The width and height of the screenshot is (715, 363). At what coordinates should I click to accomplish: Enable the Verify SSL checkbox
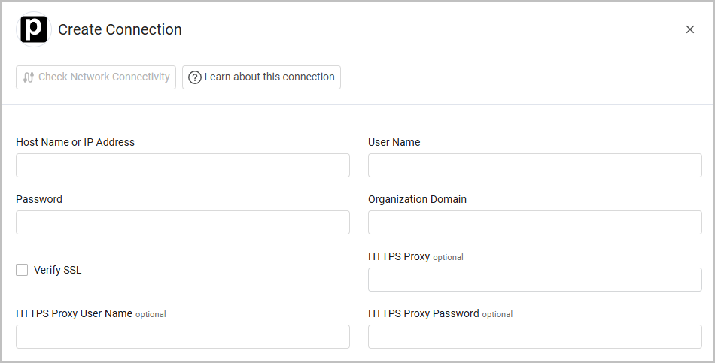(22, 270)
